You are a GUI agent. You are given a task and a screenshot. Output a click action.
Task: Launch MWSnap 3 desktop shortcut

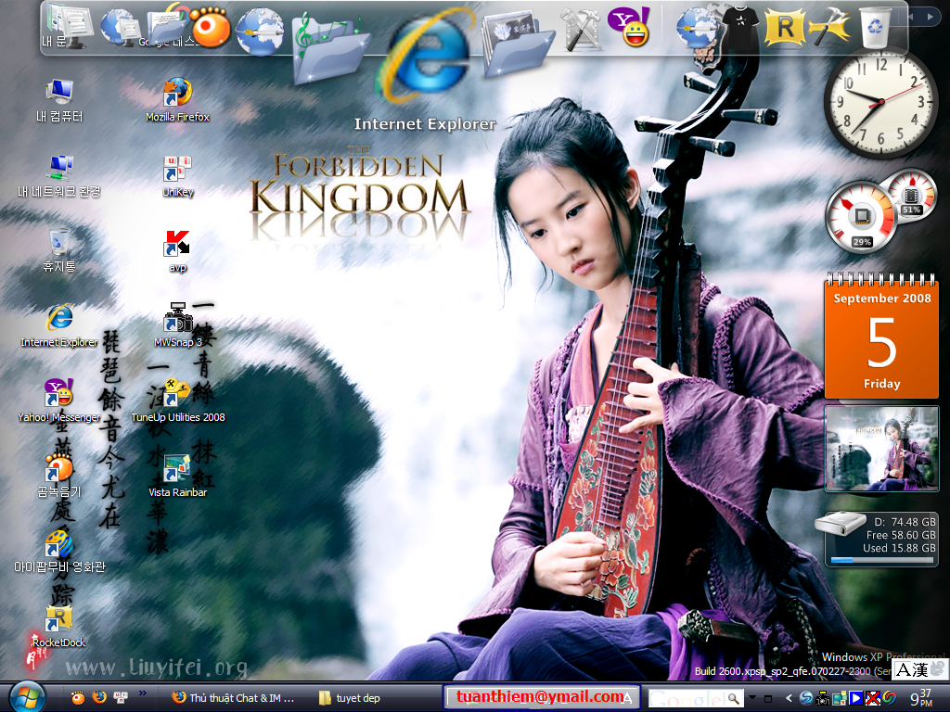tap(178, 325)
